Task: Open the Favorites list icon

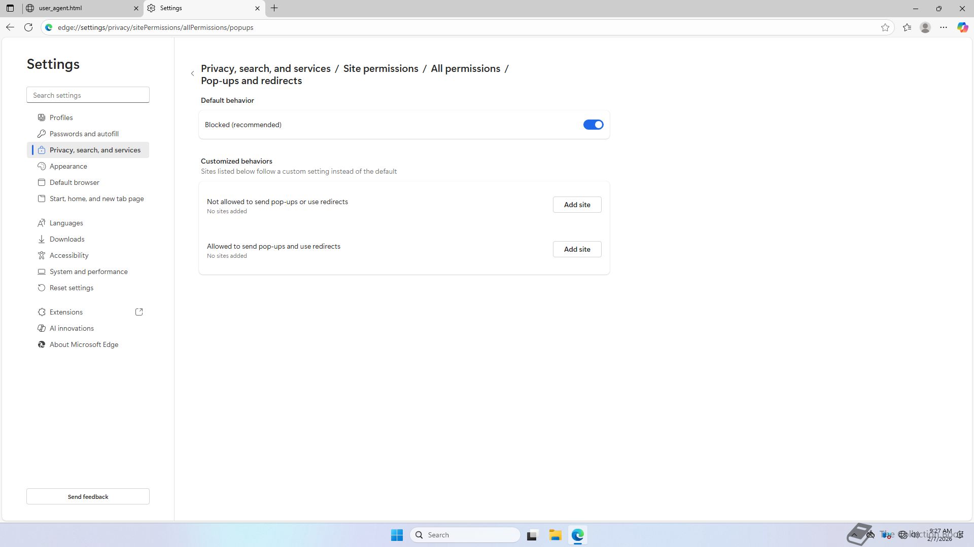Action: tap(907, 27)
